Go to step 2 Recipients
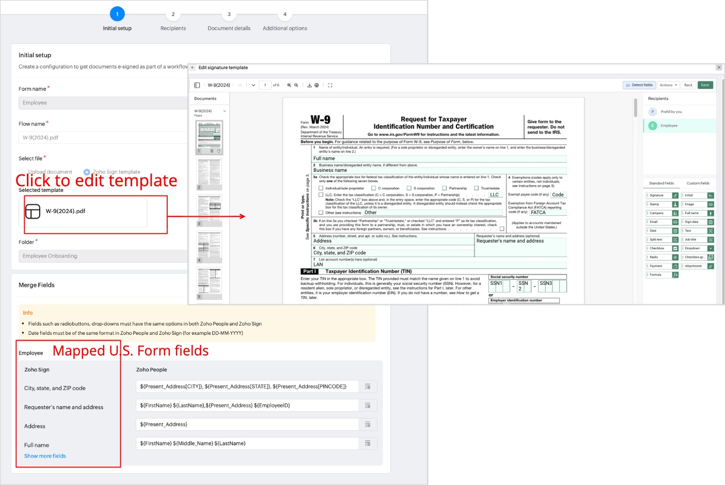Screen dimensions: 725x485 click(173, 14)
